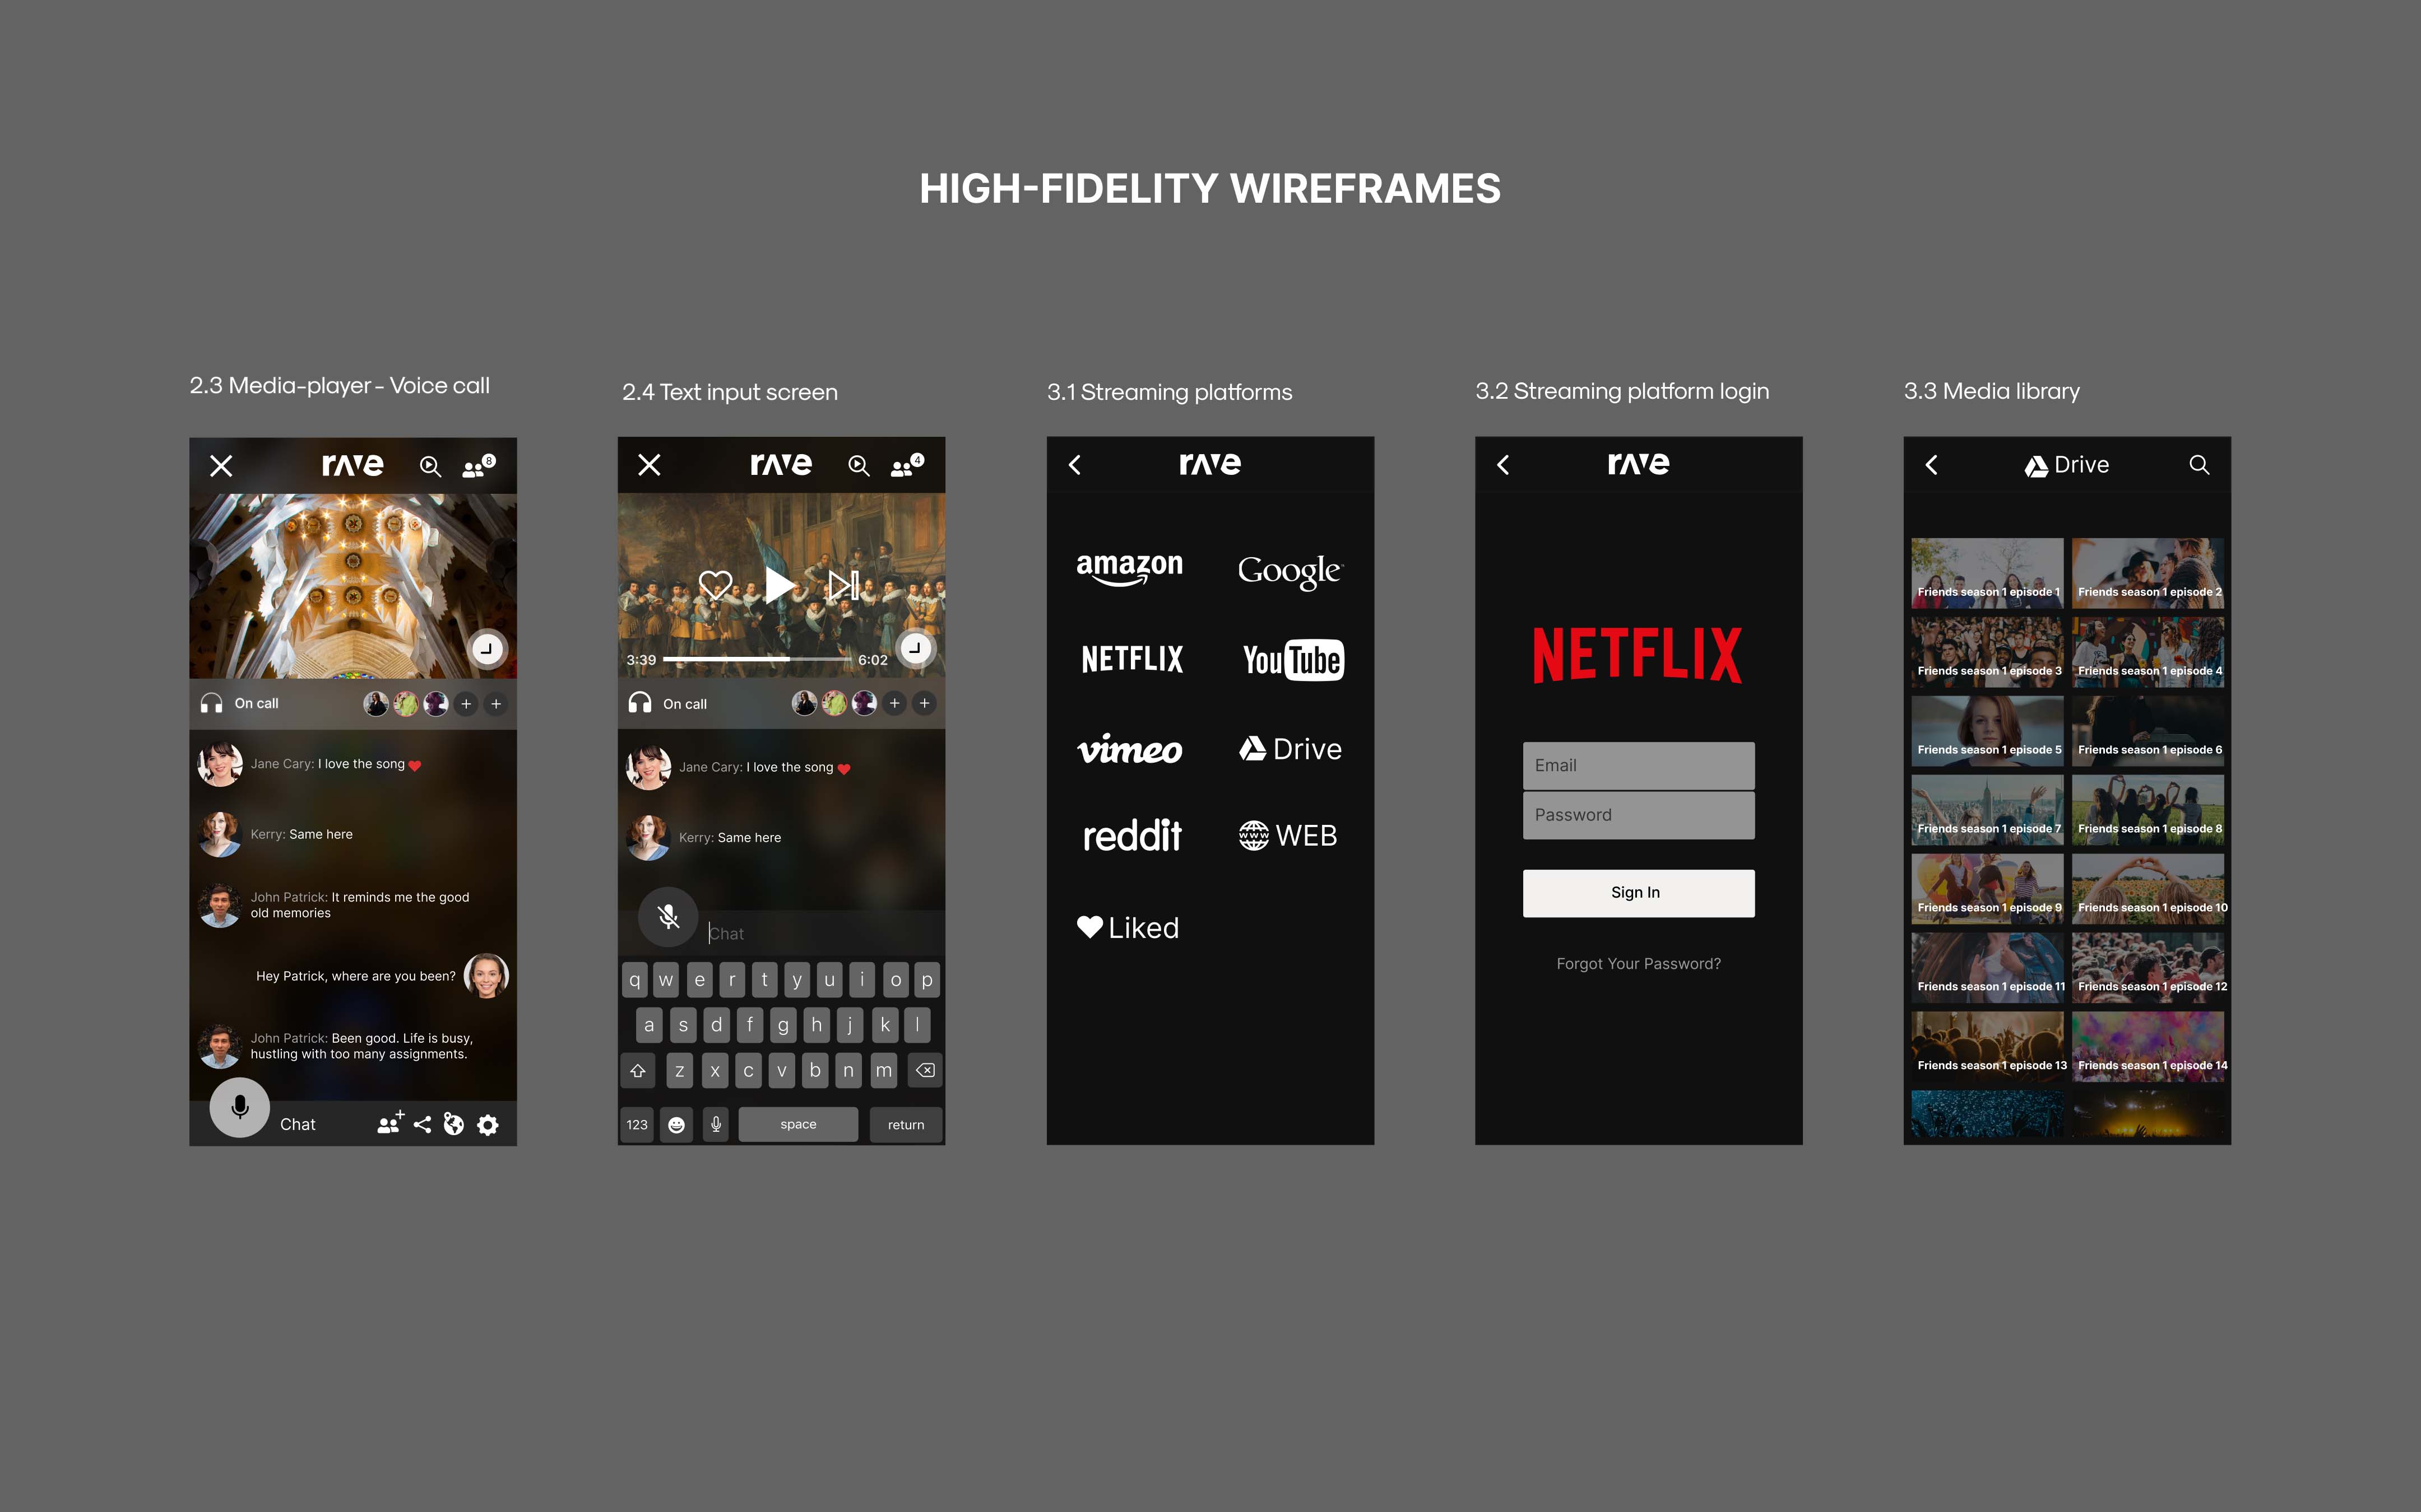
Task: Open Friends season 1 episode 5 thumbnail
Action: coord(1987,731)
